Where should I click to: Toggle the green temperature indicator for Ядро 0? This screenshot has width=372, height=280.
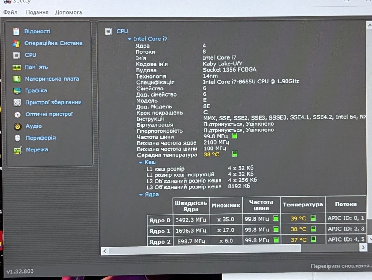313,218
